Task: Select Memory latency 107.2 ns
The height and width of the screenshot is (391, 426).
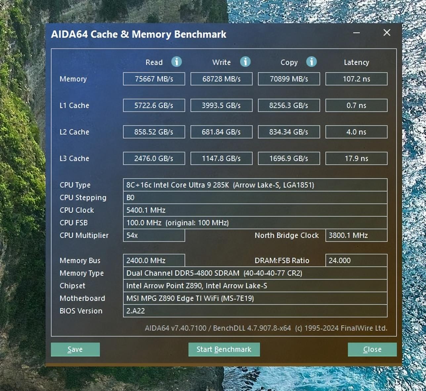Action: pyautogui.click(x=357, y=79)
